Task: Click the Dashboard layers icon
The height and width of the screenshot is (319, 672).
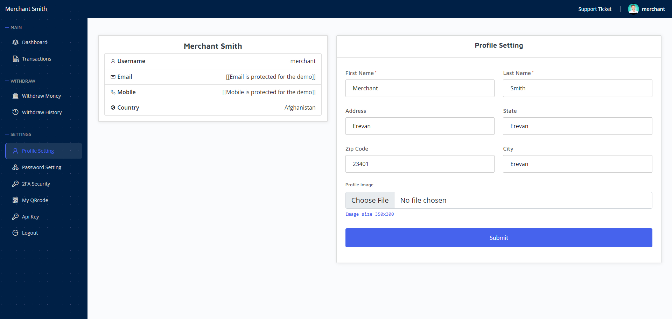Action: (15, 42)
